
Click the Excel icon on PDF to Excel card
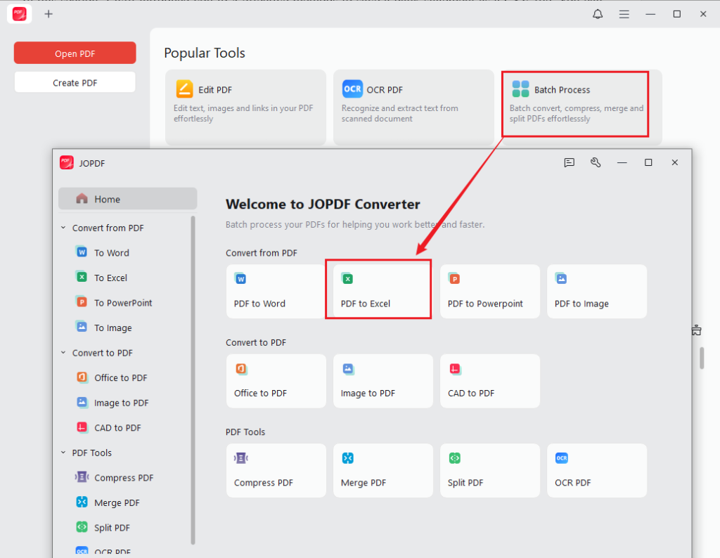tap(347, 278)
